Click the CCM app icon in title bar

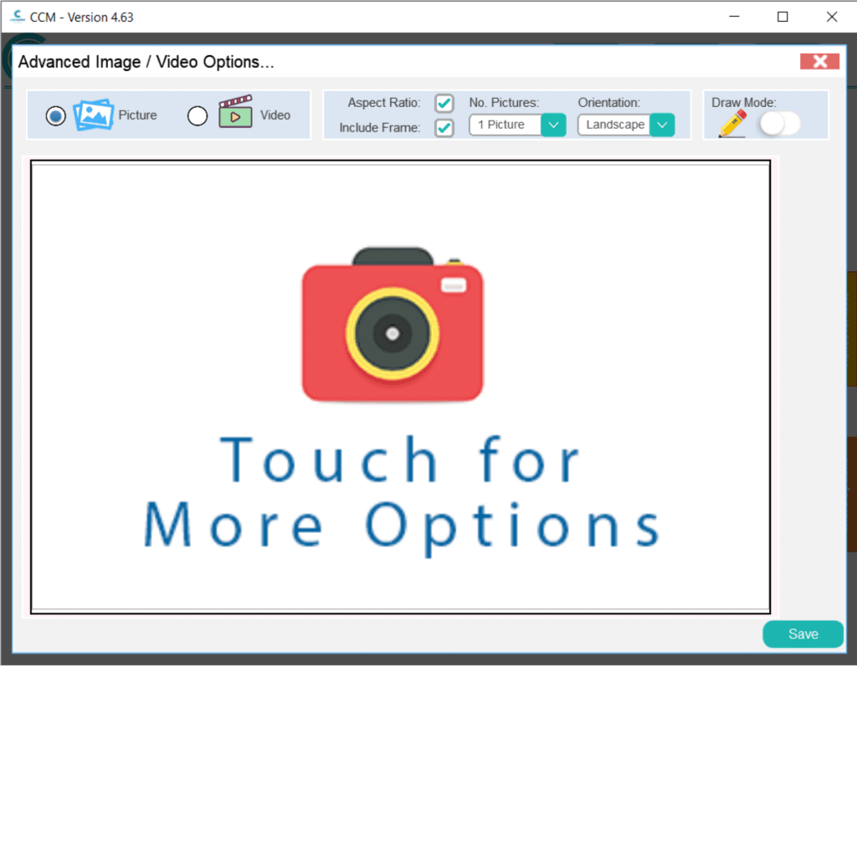(18, 17)
